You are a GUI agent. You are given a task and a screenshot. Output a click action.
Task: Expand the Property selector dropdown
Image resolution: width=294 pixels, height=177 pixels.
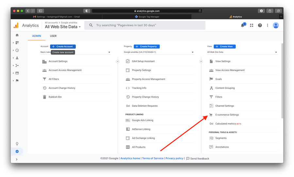point(192,52)
